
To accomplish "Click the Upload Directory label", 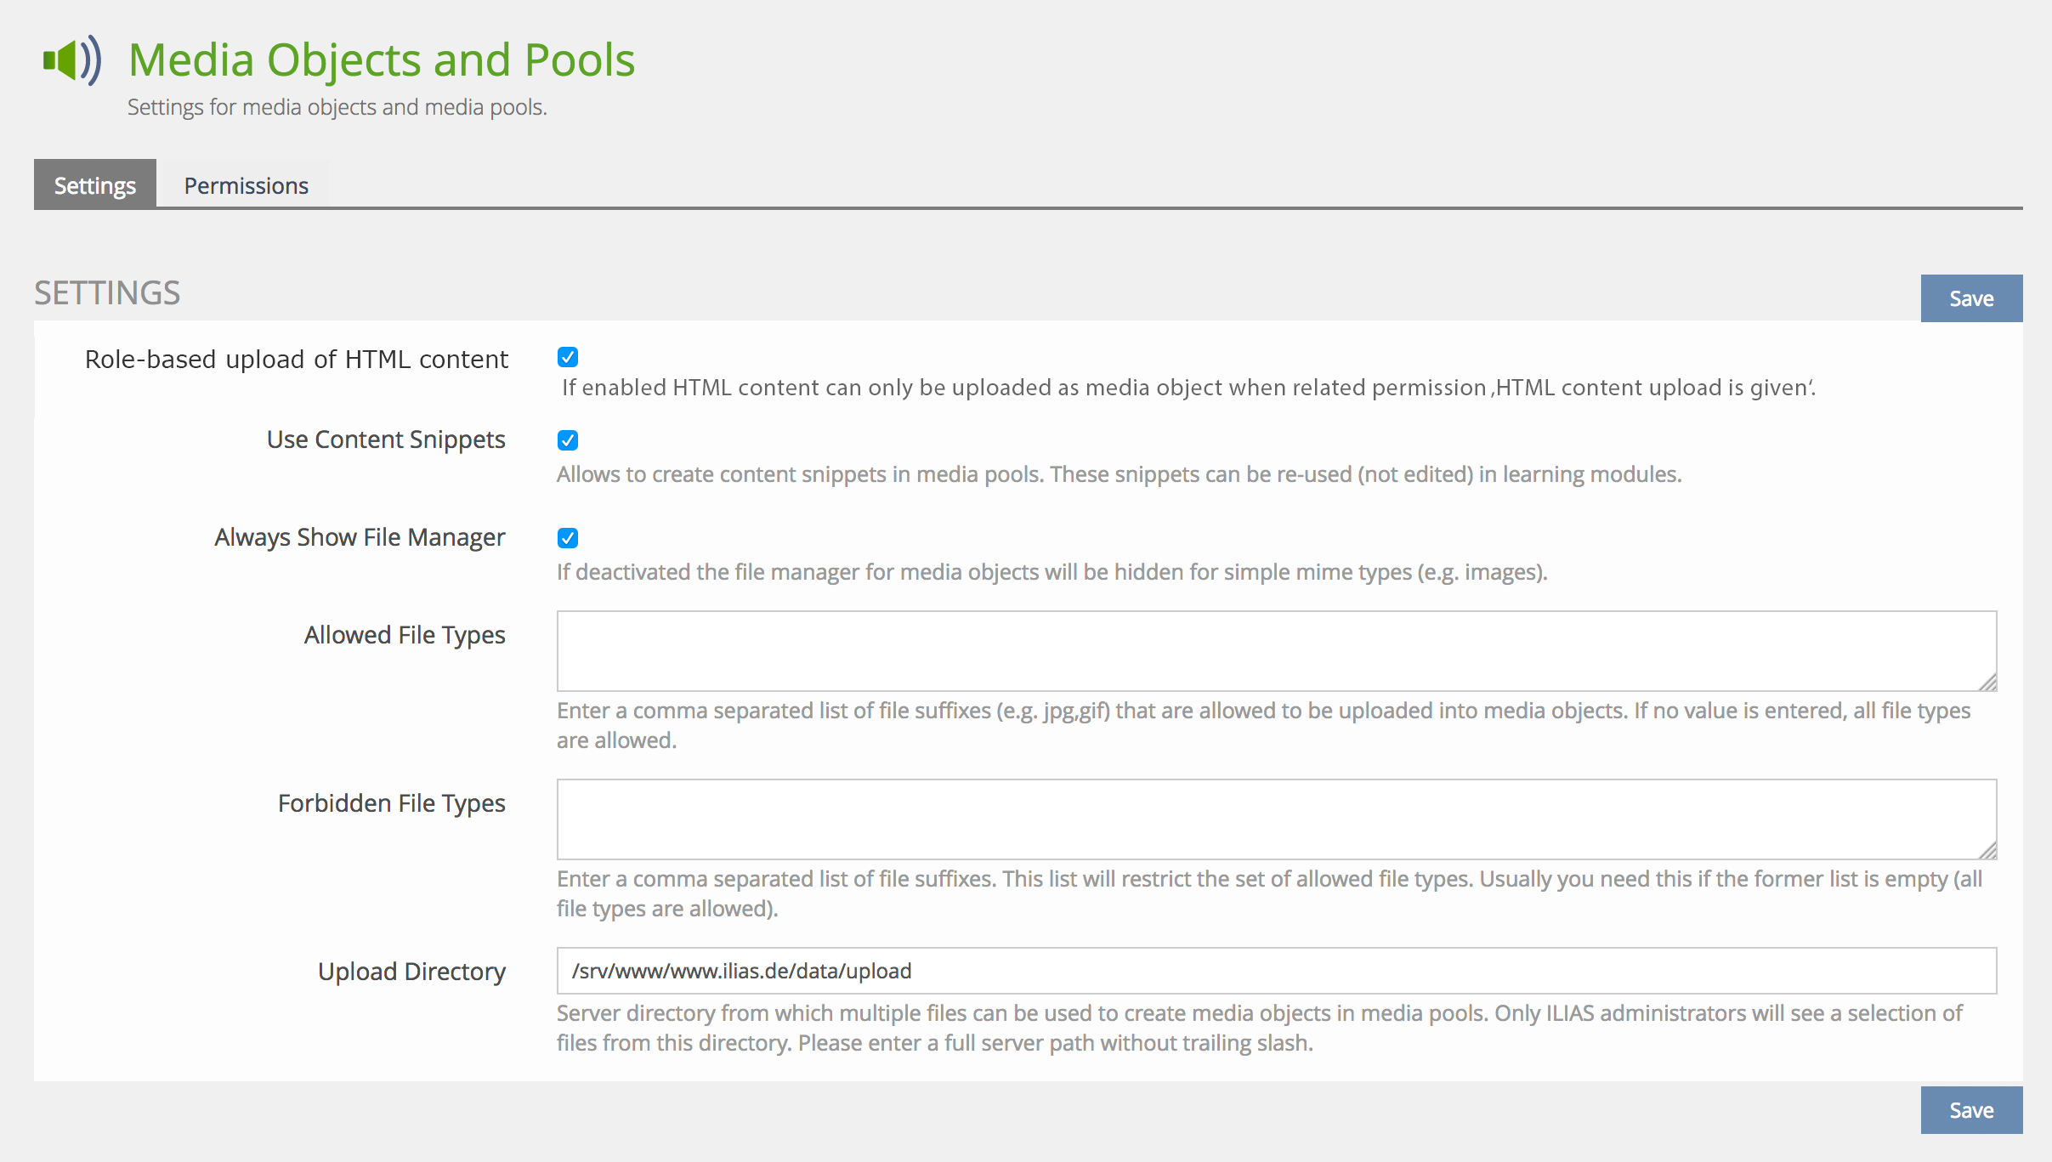I will pyautogui.click(x=411, y=971).
